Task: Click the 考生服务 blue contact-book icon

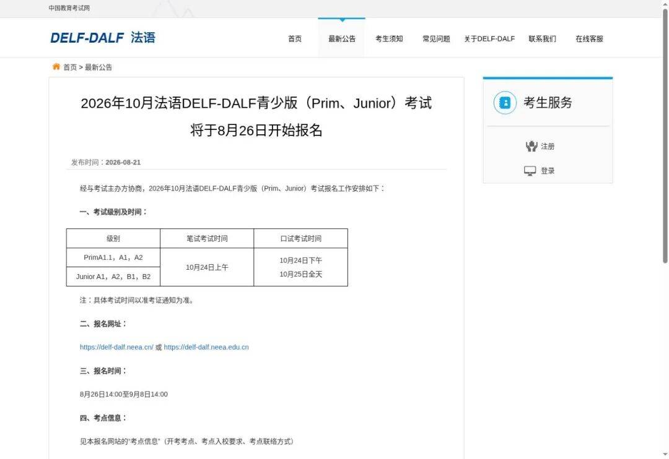Action: pyautogui.click(x=505, y=103)
